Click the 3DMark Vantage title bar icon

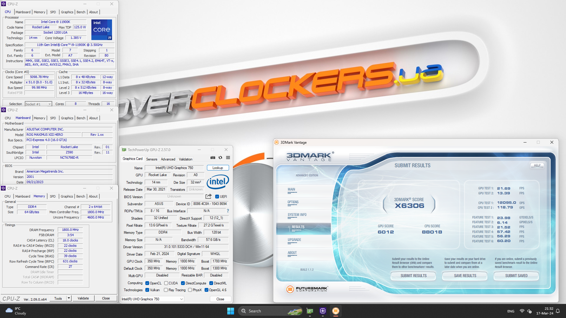[x=277, y=142]
